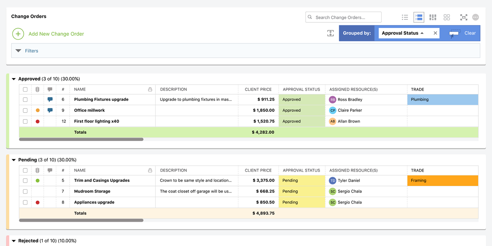Viewport: 492px width, 246px height.
Task: Click Tyler Daniel's TD avatar
Action: coord(332,181)
